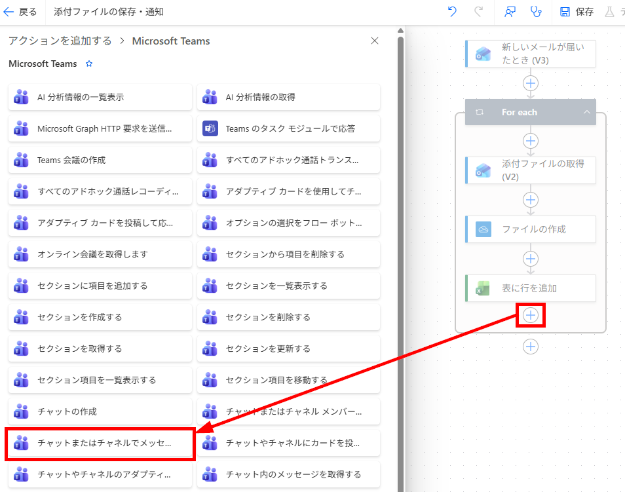Click plus button below 表に行を追加
625x492 pixels.
pos(531,315)
